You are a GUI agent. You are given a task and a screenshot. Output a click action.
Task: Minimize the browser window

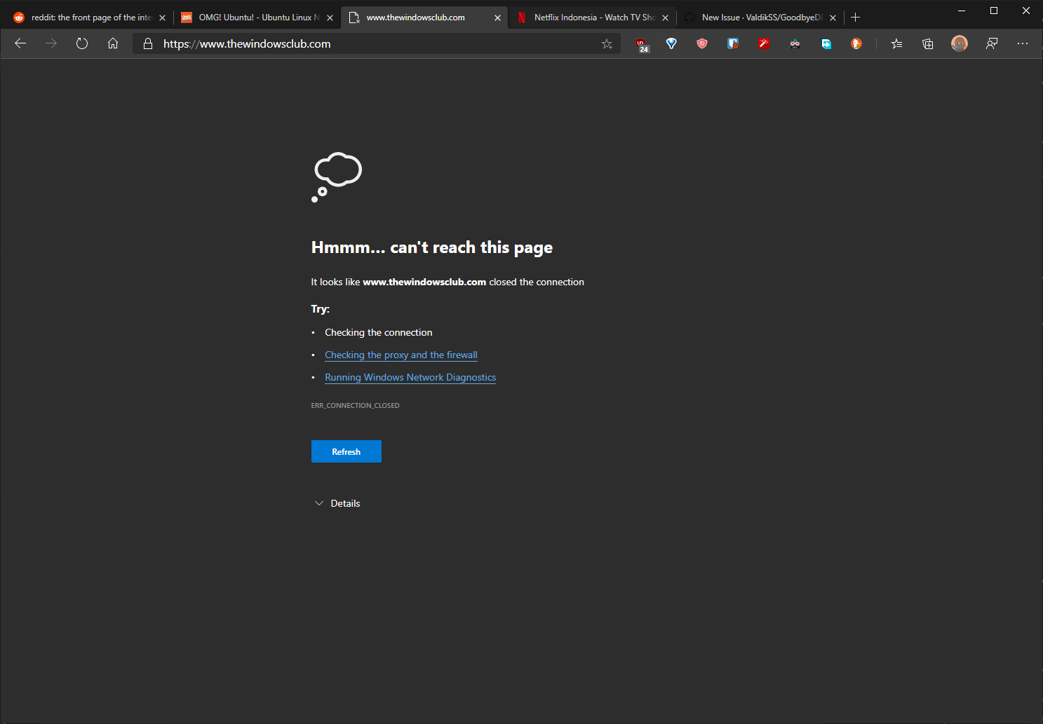962,11
